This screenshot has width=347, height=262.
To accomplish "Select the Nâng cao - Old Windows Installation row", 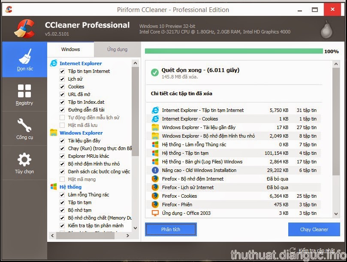I will click(233, 170).
